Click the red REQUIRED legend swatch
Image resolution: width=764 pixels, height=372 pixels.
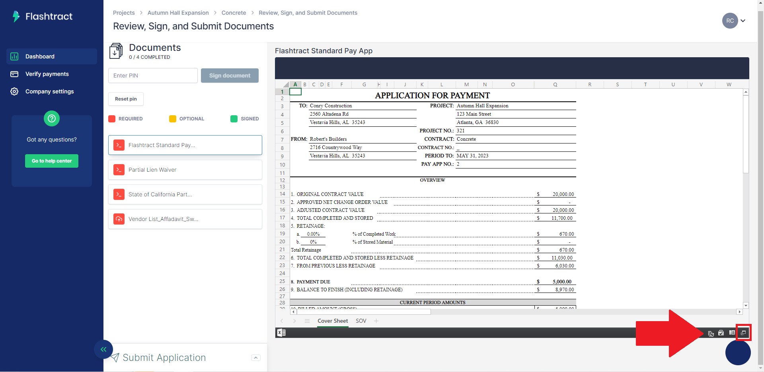[112, 119]
